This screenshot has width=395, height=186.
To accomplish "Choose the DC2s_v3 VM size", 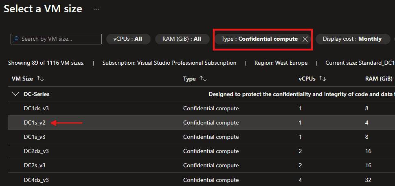I will [35, 165].
